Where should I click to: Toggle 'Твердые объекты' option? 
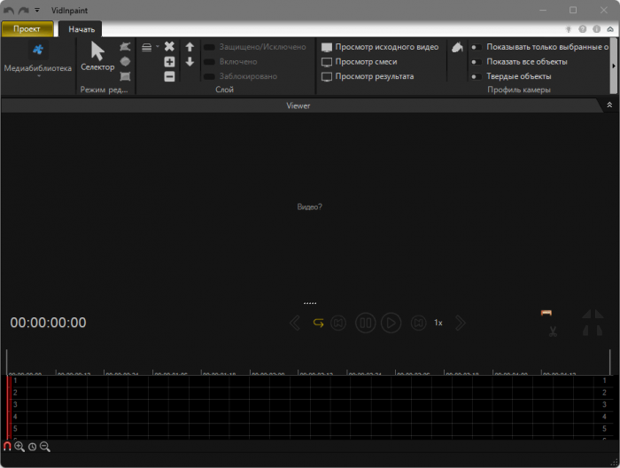click(476, 76)
